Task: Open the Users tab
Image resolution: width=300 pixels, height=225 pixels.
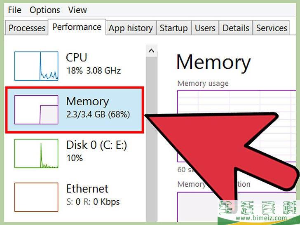Action: tap(205, 28)
